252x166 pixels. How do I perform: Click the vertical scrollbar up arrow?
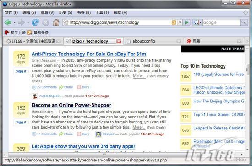(247, 48)
